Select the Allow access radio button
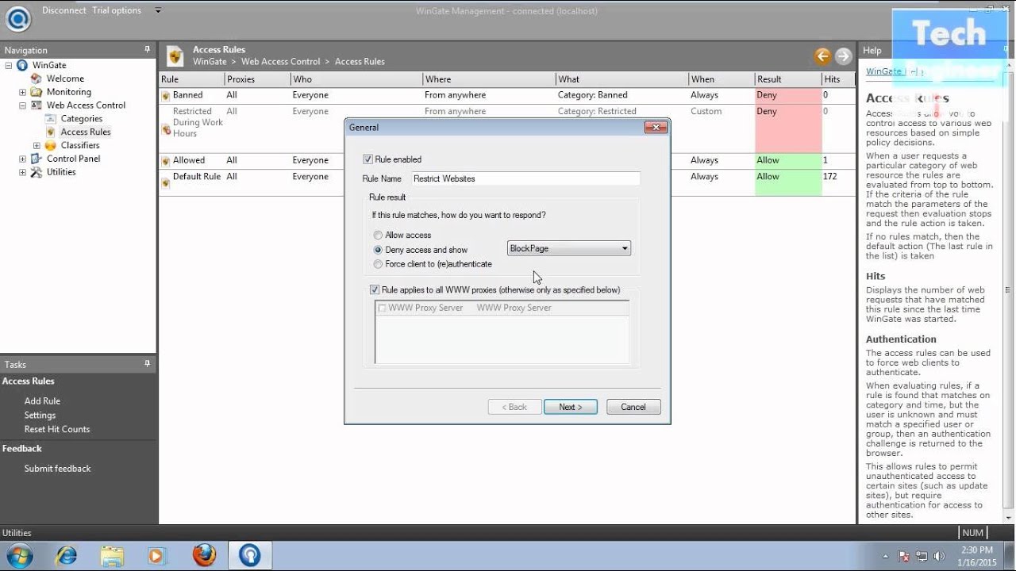The width and height of the screenshot is (1016, 571). [x=378, y=236]
